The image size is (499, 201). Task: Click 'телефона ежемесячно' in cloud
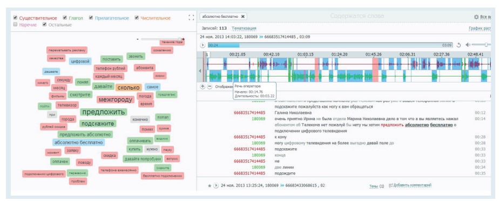pos(119,170)
